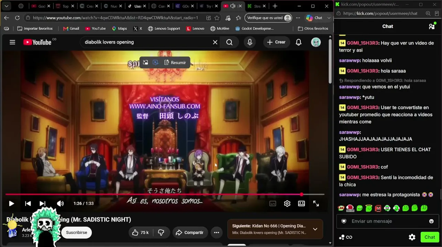Viewport: 442px width, 247px height.
Task: Play the paused video
Action: pos(11,203)
